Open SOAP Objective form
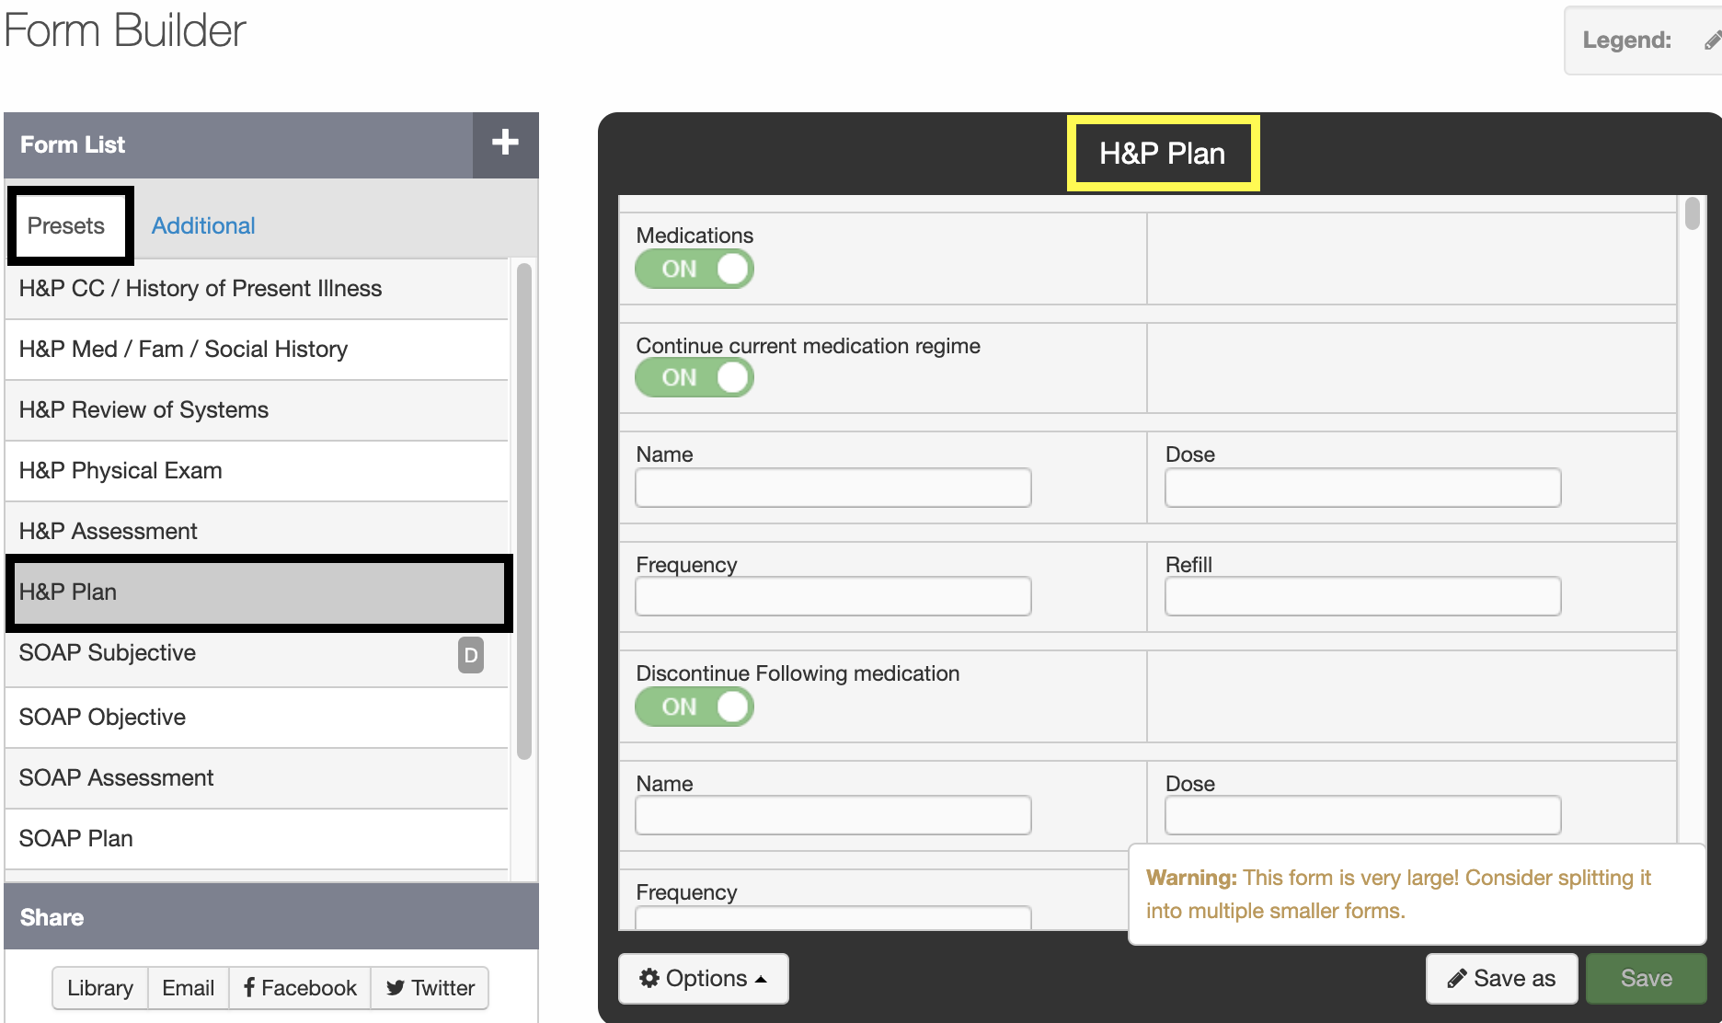1722x1023 pixels. 257,718
